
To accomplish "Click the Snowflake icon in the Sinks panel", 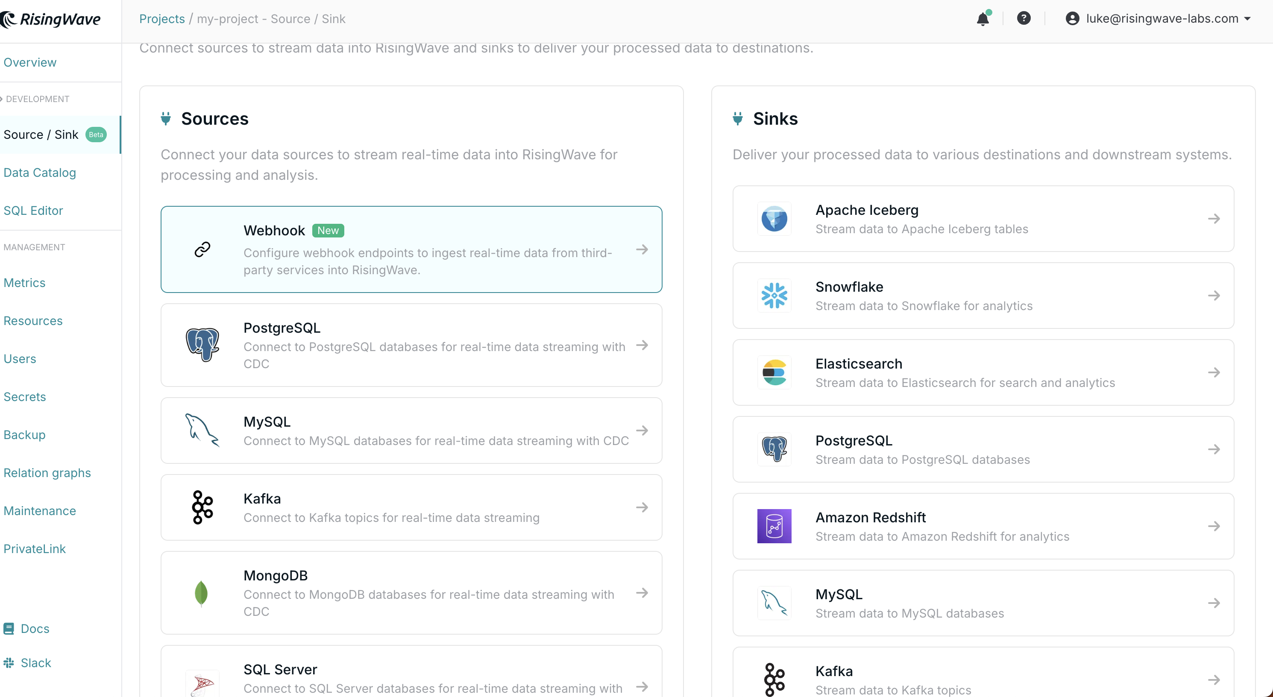I will pos(774,296).
